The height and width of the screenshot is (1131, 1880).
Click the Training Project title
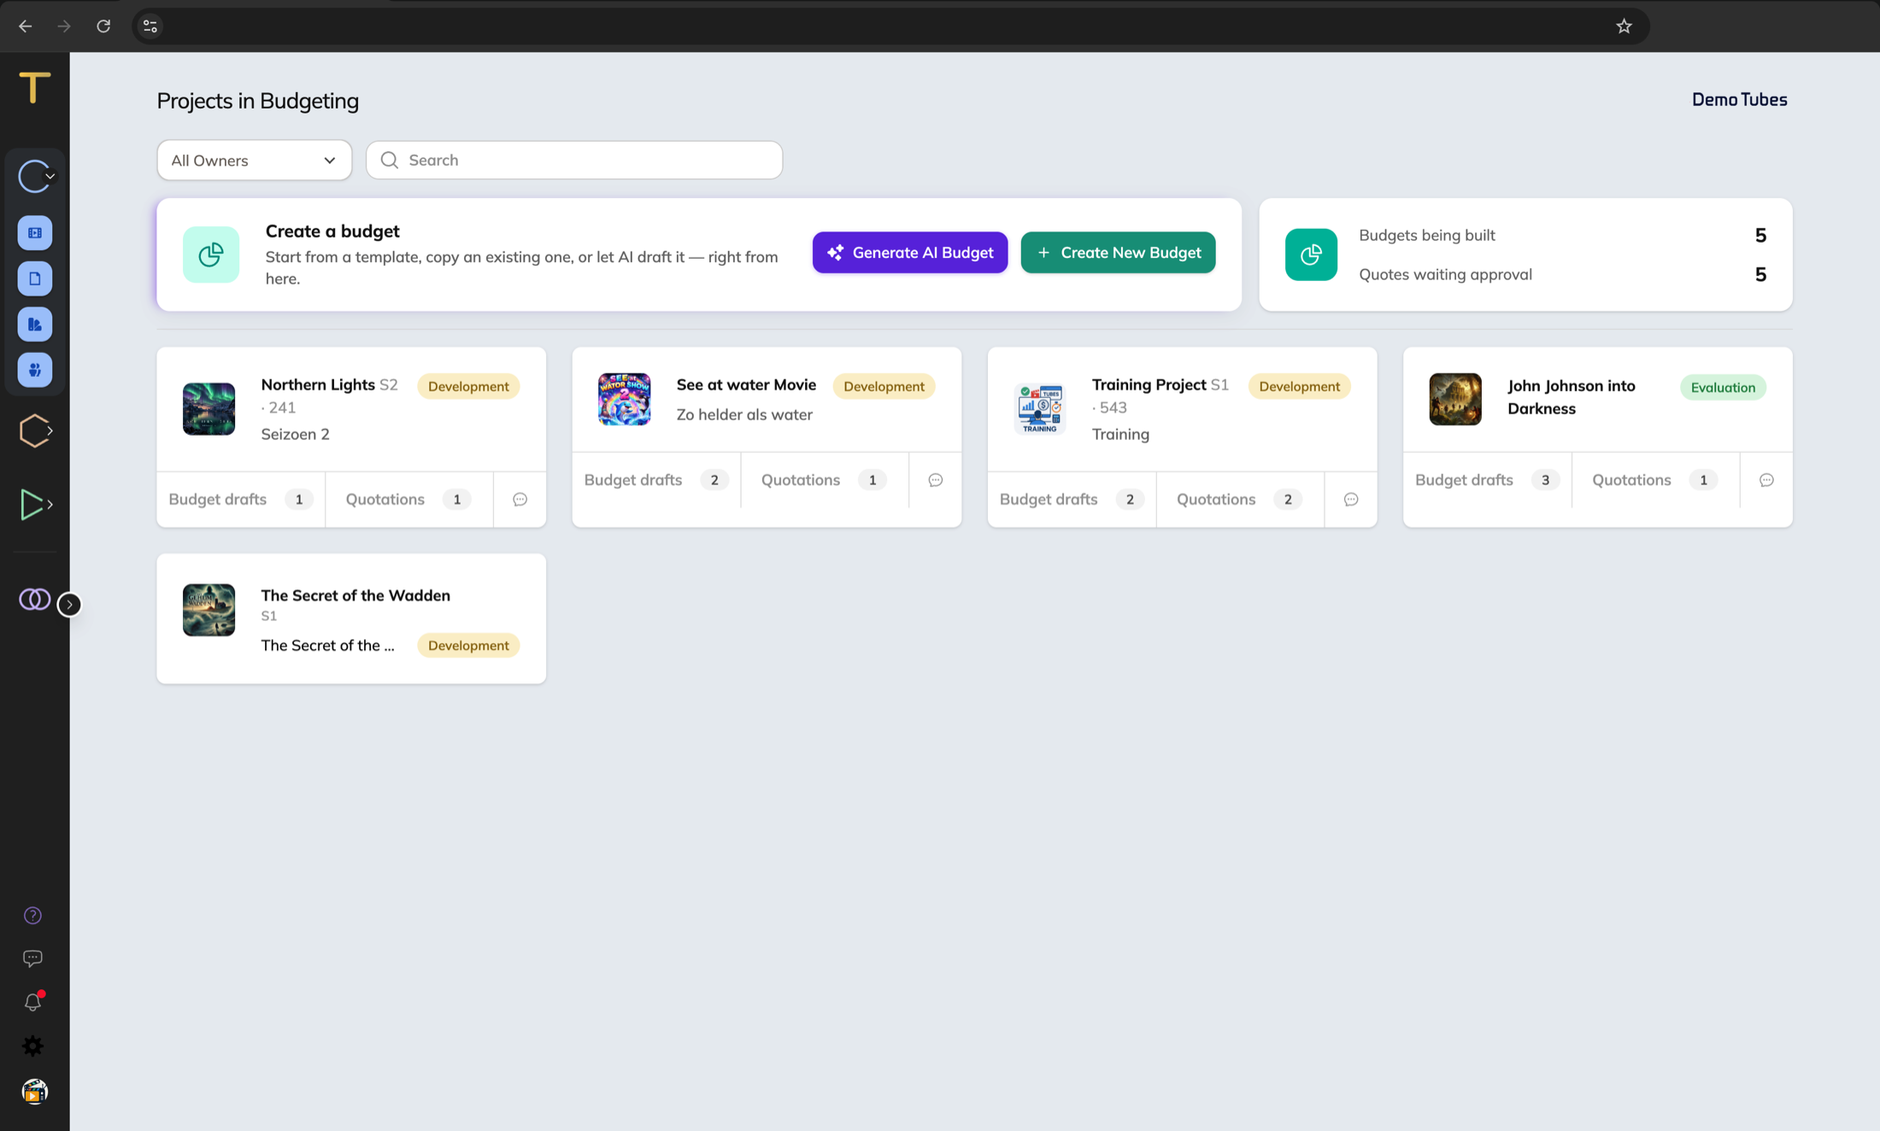pyautogui.click(x=1149, y=385)
